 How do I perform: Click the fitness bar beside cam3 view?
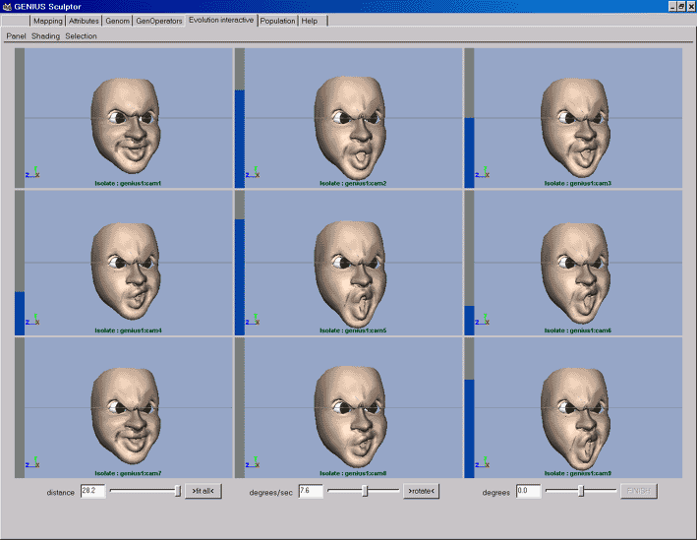tap(469, 118)
